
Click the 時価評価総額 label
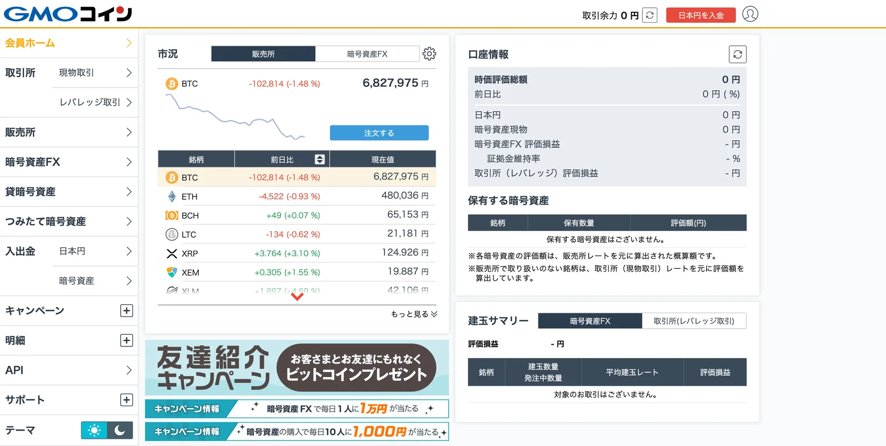tap(501, 80)
